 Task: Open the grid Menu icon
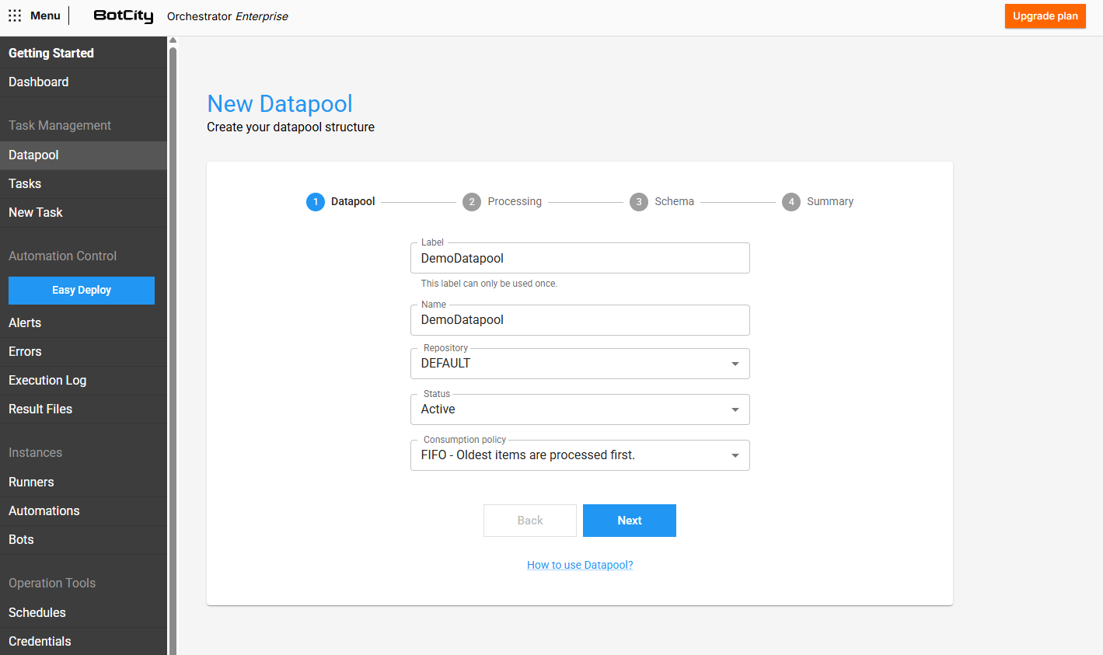[15, 16]
